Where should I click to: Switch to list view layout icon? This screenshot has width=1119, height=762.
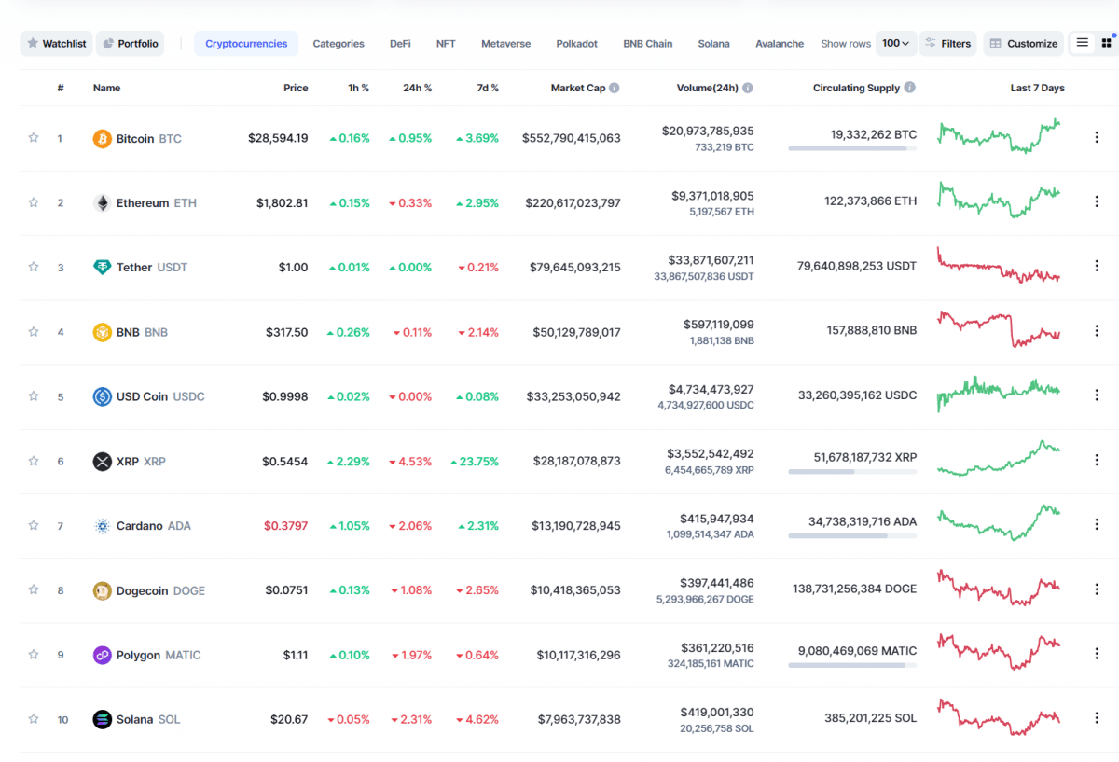1083,43
